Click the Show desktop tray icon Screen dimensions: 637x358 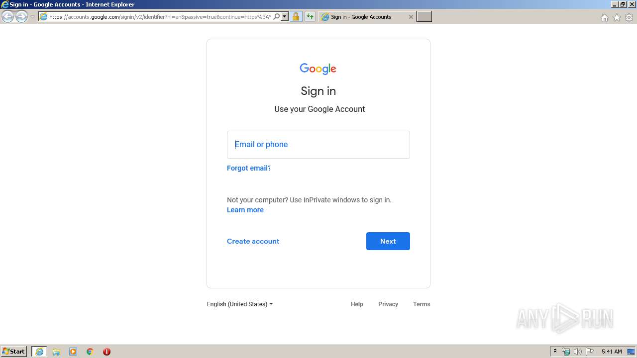[x=631, y=352]
